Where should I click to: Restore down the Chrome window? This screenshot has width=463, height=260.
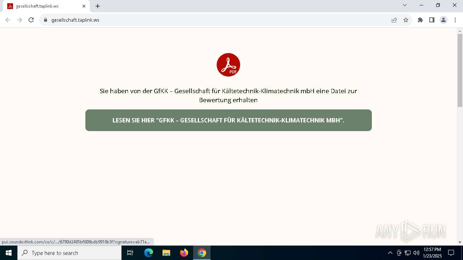[x=438, y=5]
